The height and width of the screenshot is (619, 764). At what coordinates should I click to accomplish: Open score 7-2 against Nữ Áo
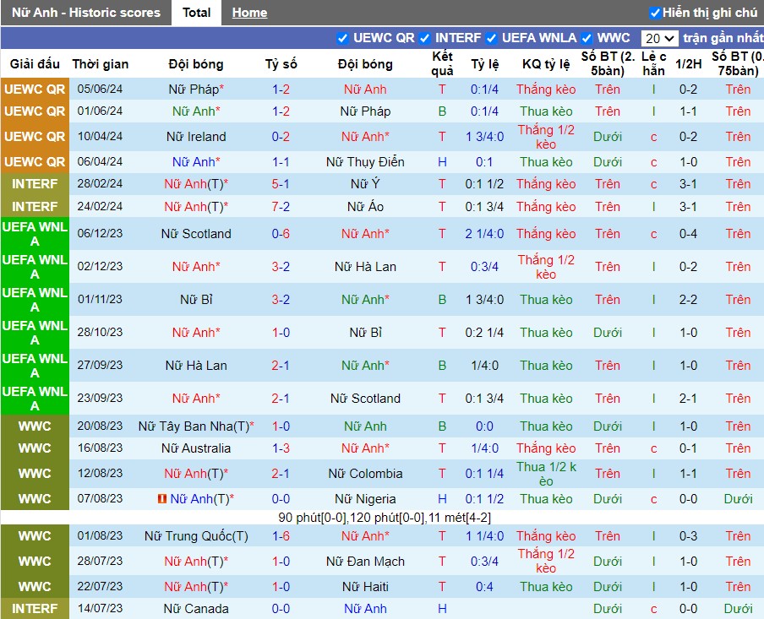[x=281, y=207]
